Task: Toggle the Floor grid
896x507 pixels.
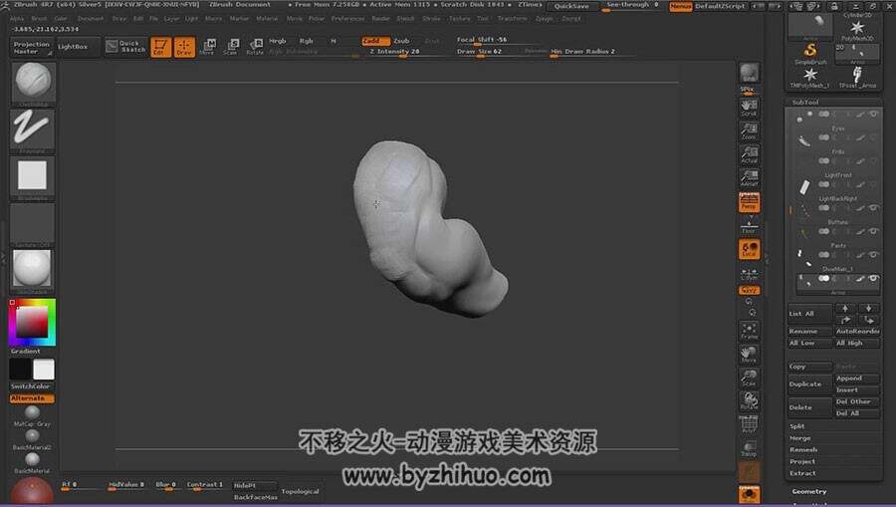Action: pos(749,225)
